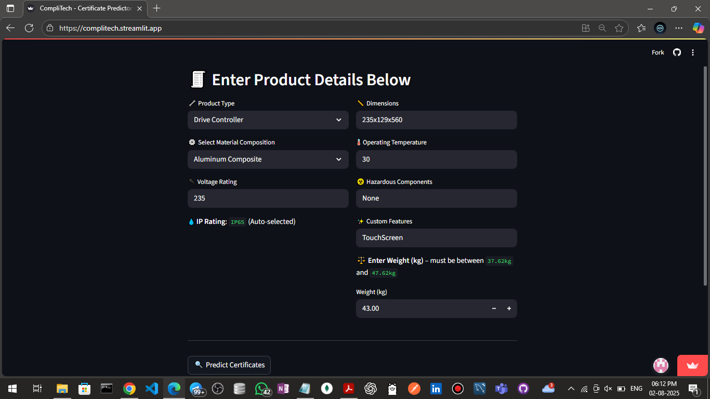Click the pink creator avatar icon
Screen dimensions: 710x399
click(661, 365)
